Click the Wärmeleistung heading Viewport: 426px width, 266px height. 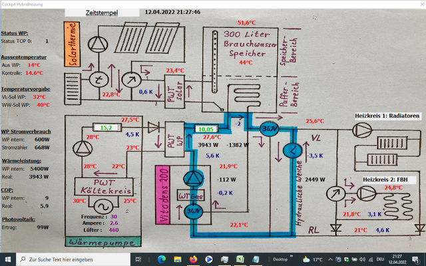[x=21, y=161]
